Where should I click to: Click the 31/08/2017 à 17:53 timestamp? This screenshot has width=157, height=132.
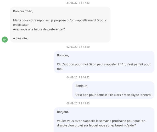(x=78, y=3)
